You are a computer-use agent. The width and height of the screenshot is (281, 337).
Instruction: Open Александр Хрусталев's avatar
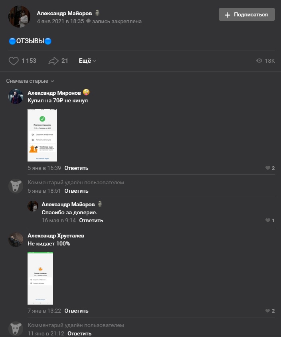click(x=16, y=239)
